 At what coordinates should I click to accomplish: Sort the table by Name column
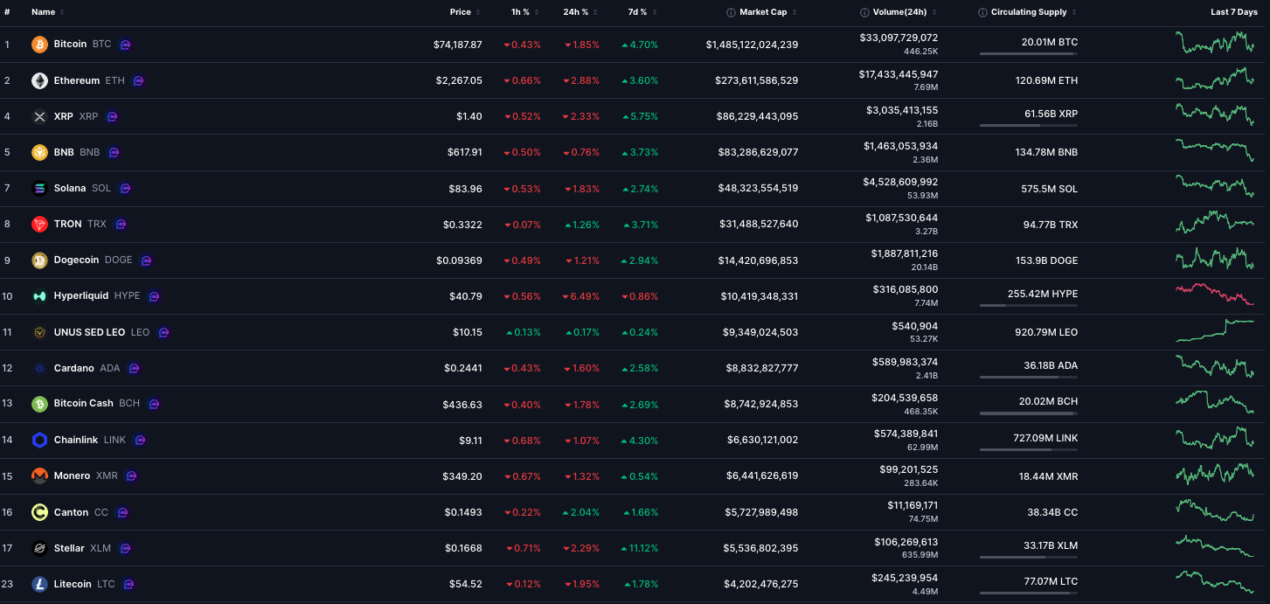tap(48, 12)
